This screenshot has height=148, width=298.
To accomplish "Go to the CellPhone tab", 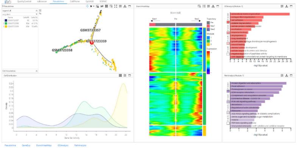I will coord(75,2).
